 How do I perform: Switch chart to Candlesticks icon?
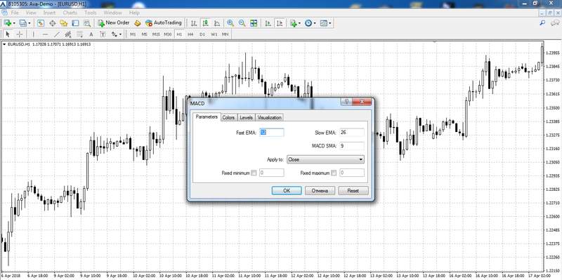tap(205, 23)
